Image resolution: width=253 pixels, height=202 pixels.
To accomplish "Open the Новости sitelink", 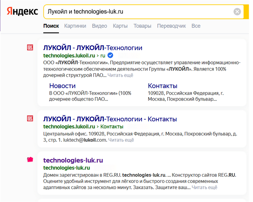I will coord(63,86).
